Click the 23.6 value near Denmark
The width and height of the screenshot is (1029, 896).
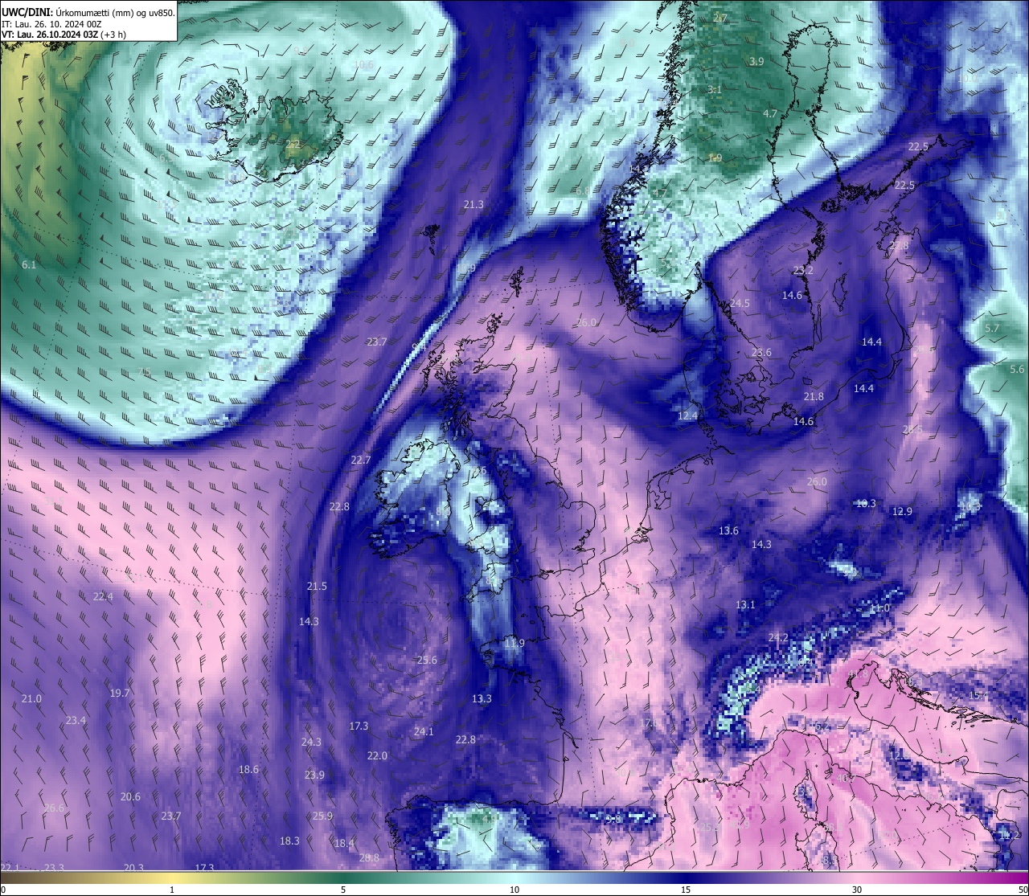point(761,352)
